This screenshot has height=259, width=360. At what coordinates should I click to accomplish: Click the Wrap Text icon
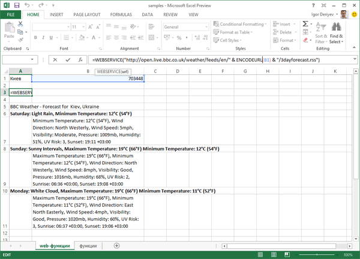point(151,26)
